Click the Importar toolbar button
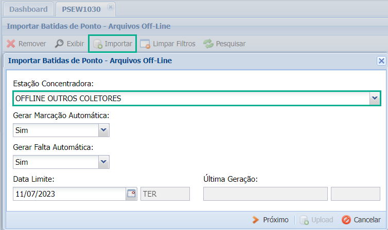Viewport: 388px width, 230px height. pos(113,44)
